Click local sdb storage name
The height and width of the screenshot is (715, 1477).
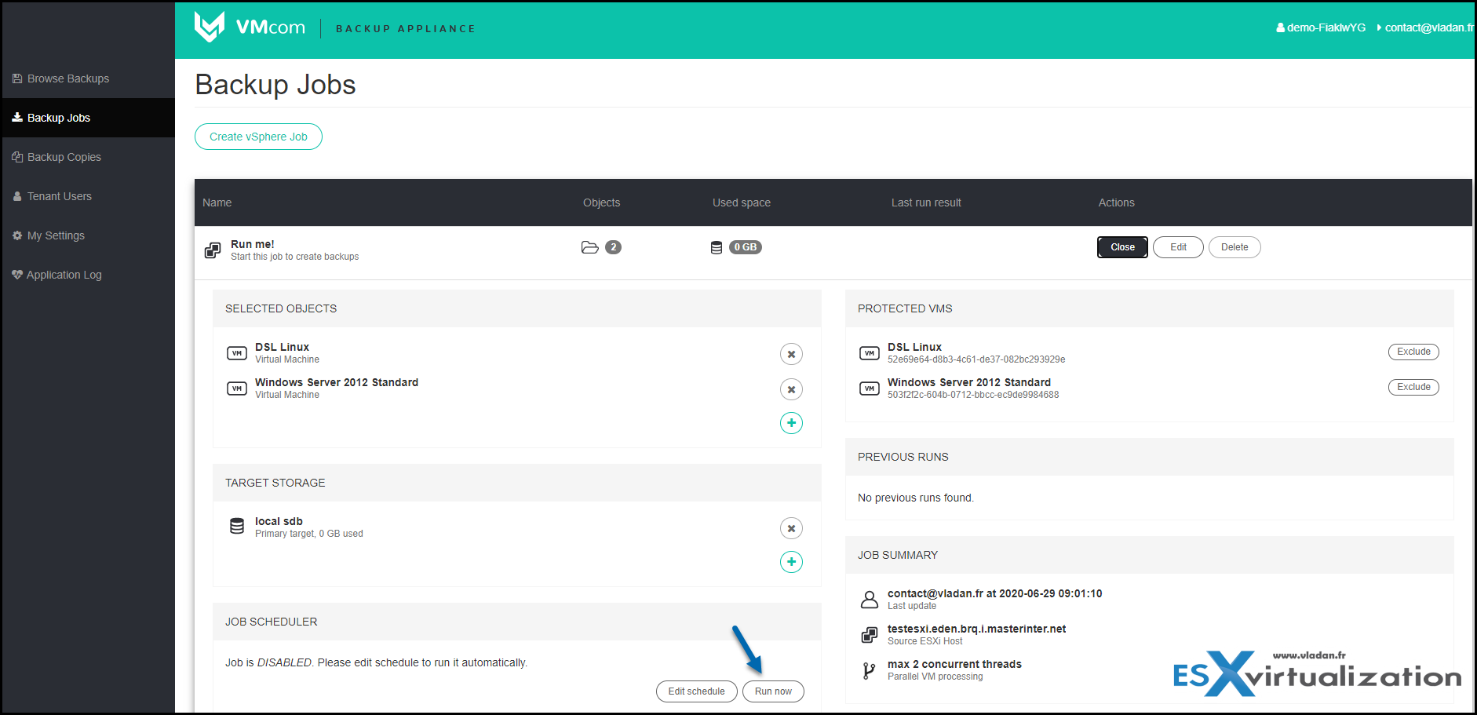[x=279, y=521]
